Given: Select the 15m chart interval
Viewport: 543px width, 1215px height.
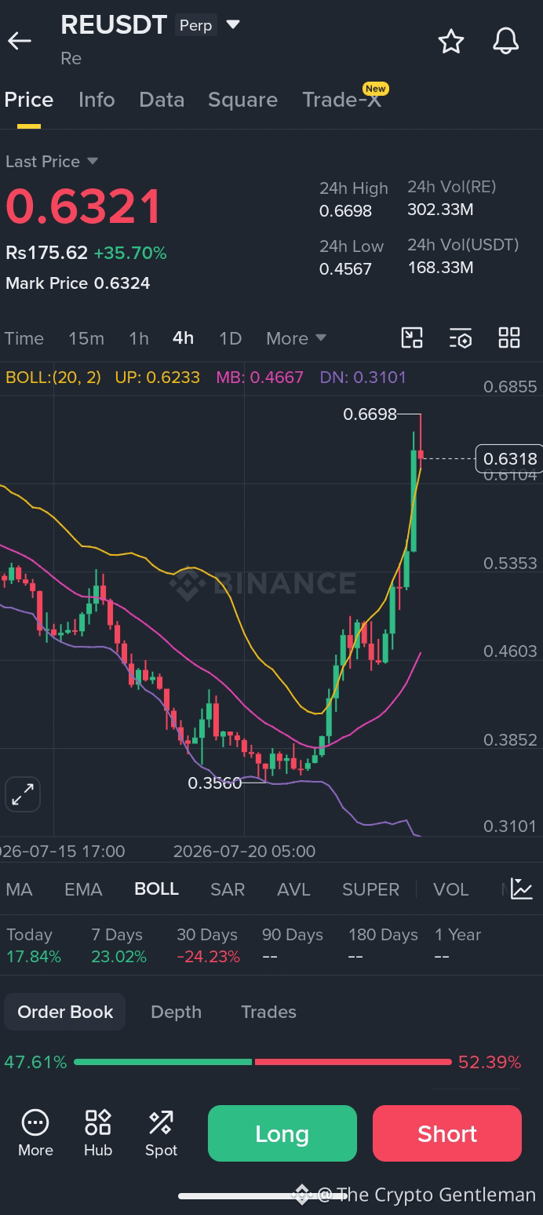Looking at the screenshot, I should (86, 338).
